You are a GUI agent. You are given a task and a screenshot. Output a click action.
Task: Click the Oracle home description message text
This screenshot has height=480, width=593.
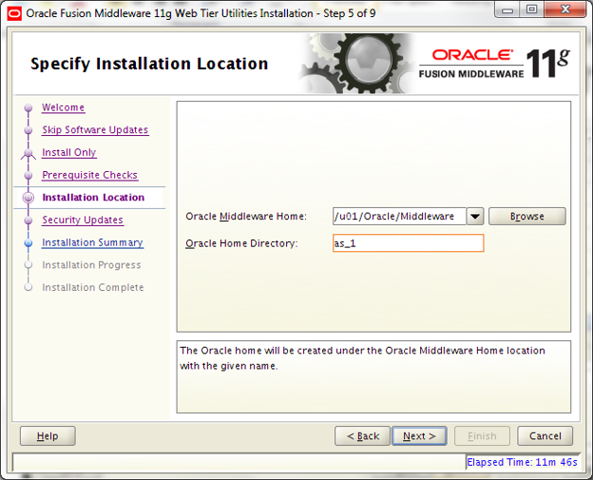click(362, 358)
